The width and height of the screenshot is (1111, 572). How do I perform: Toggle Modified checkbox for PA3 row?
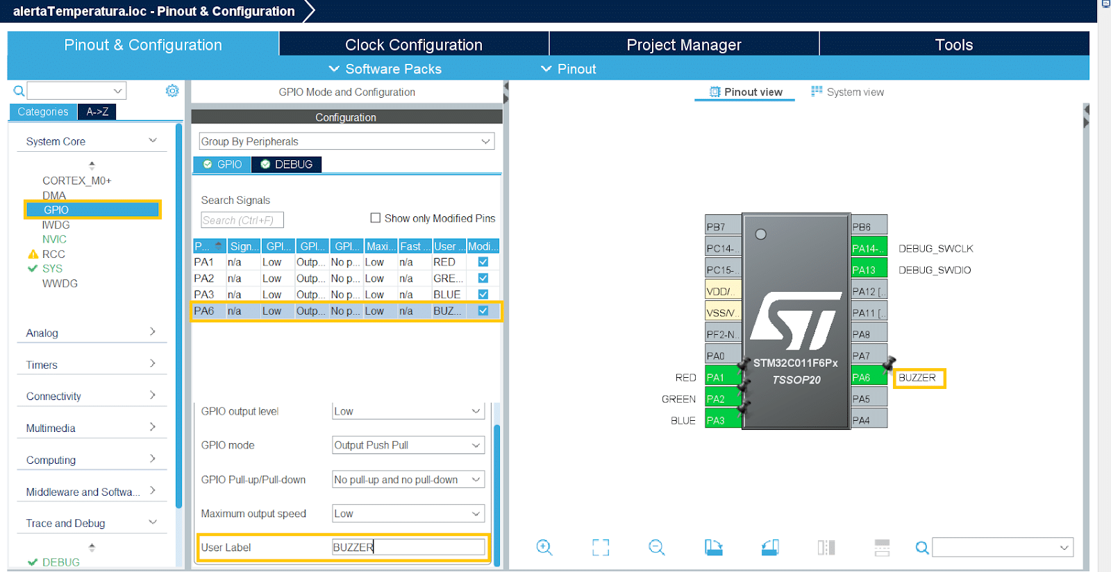click(483, 295)
